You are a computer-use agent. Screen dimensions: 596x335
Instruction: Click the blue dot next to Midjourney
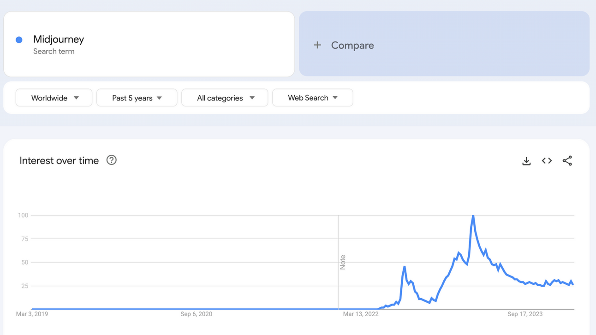tap(19, 40)
